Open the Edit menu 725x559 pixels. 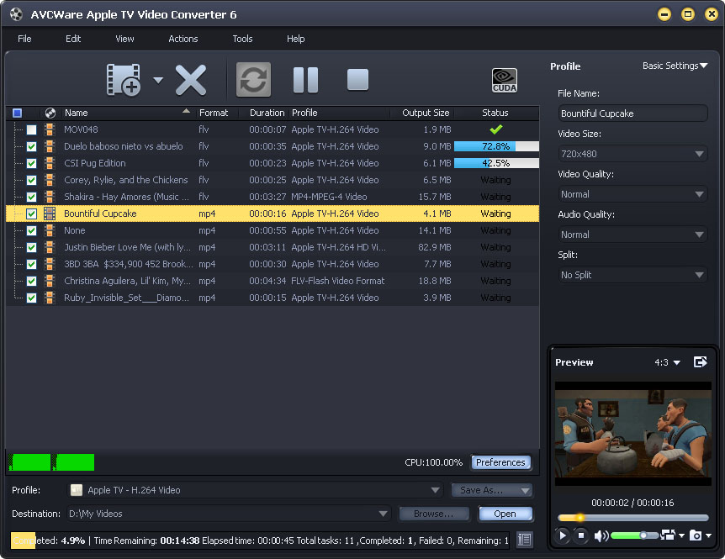click(x=73, y=39)
